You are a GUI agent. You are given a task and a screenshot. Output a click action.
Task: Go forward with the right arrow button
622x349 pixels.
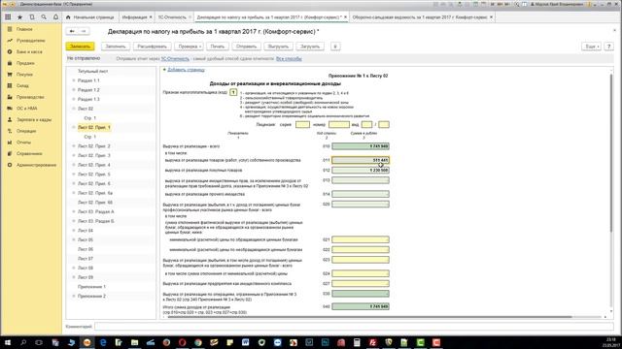[x=84, y=31]
